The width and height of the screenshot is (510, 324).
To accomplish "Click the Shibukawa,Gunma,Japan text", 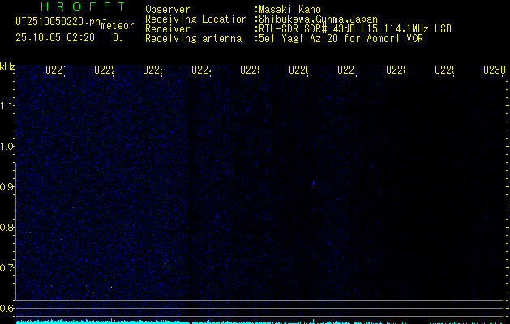I will (x=318, y=19).
